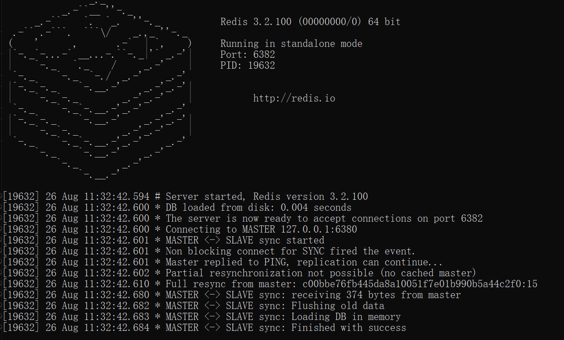The image size is (564, 340).
Task: Click the "PID: 19632" line
Action: [247, 66]
